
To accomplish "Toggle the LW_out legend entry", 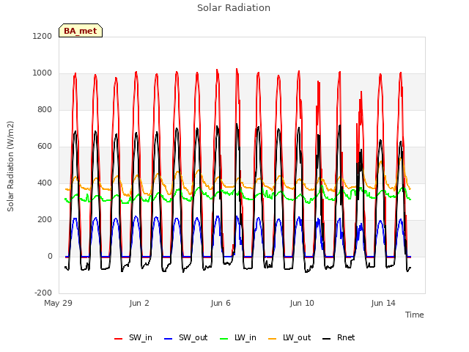I will click(x=289, y=338).
